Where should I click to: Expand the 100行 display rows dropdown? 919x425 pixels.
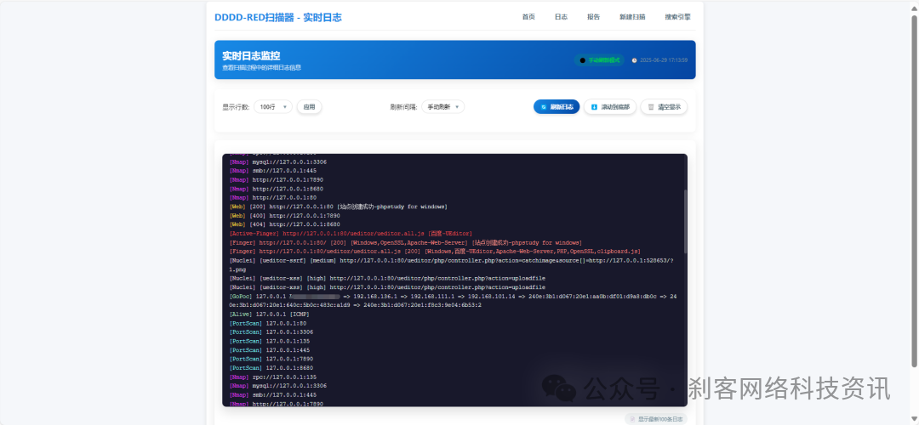click(x=272, y=107)
